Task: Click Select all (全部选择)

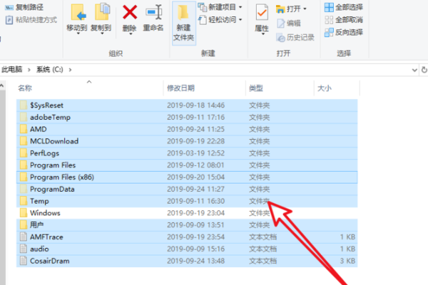Action: (x=344, y=7)
